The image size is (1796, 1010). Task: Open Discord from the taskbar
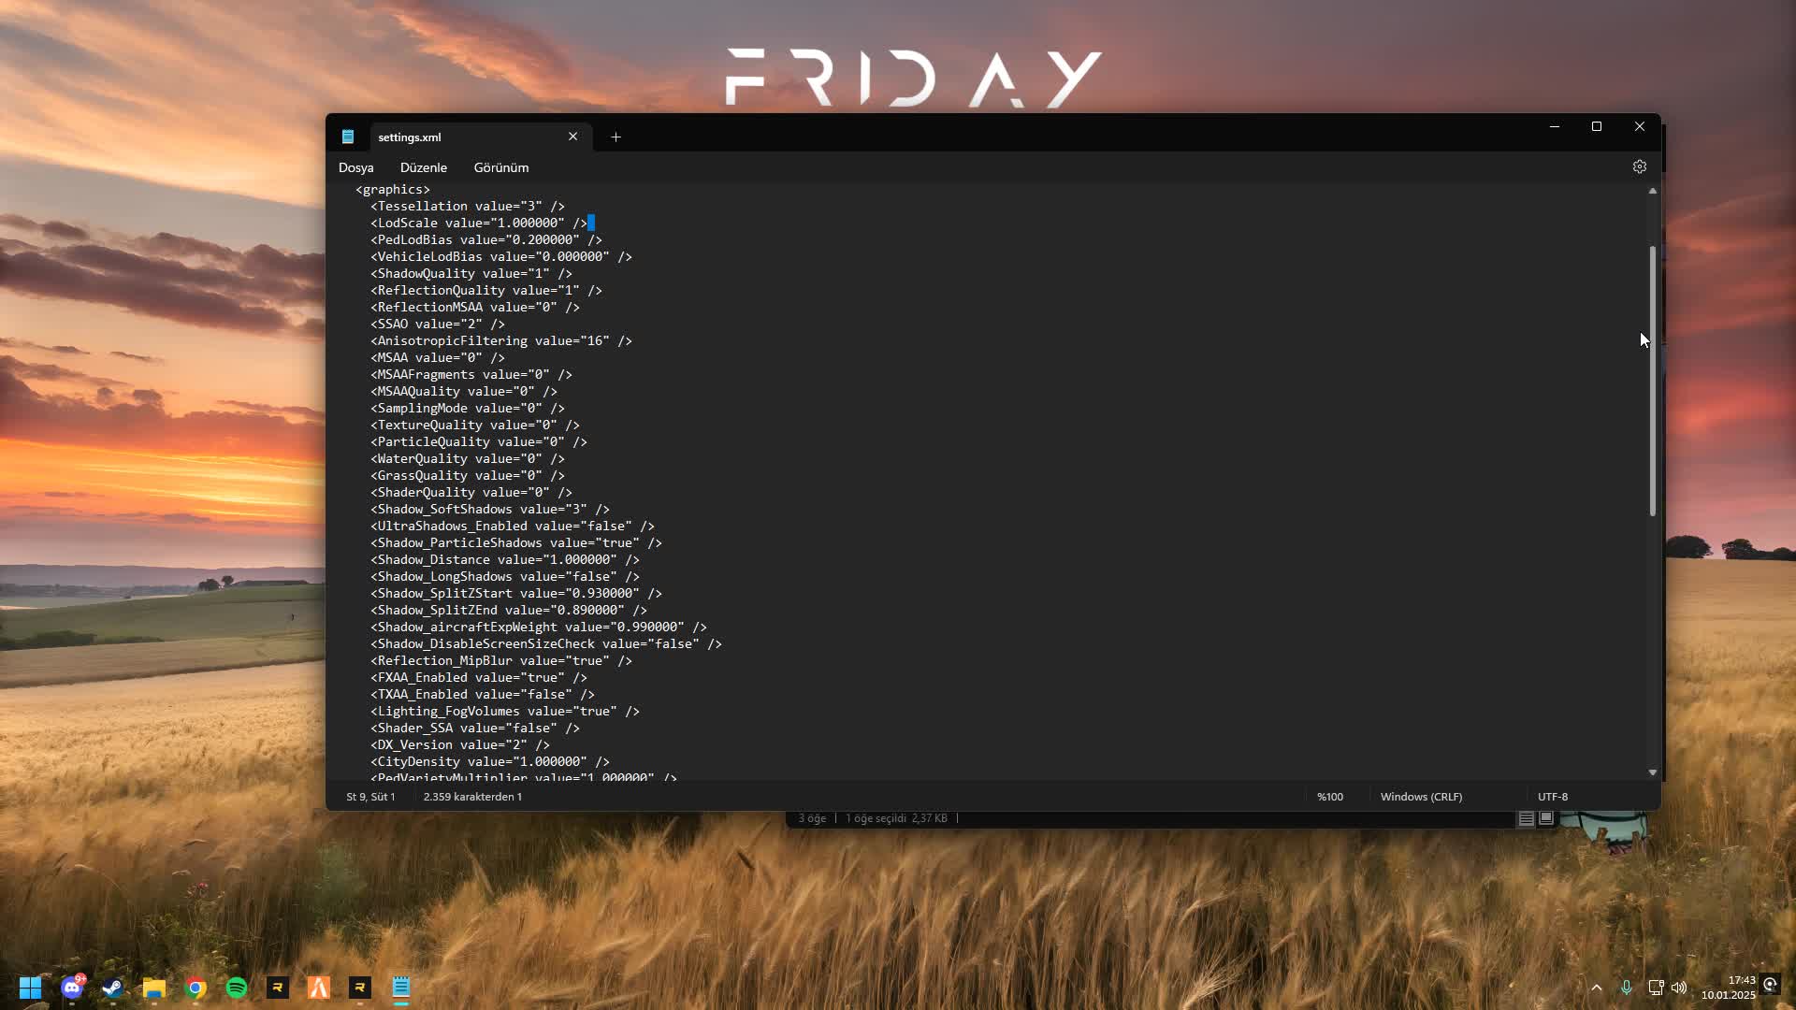[x=72, y=988]
